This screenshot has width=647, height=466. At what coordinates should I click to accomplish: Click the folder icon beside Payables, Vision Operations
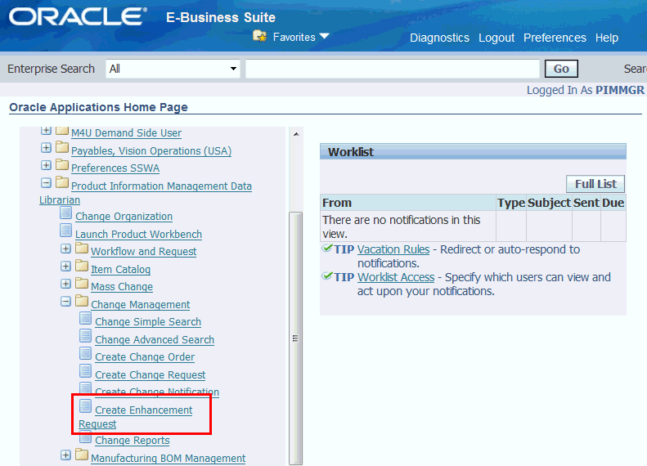tap(62, 147)
